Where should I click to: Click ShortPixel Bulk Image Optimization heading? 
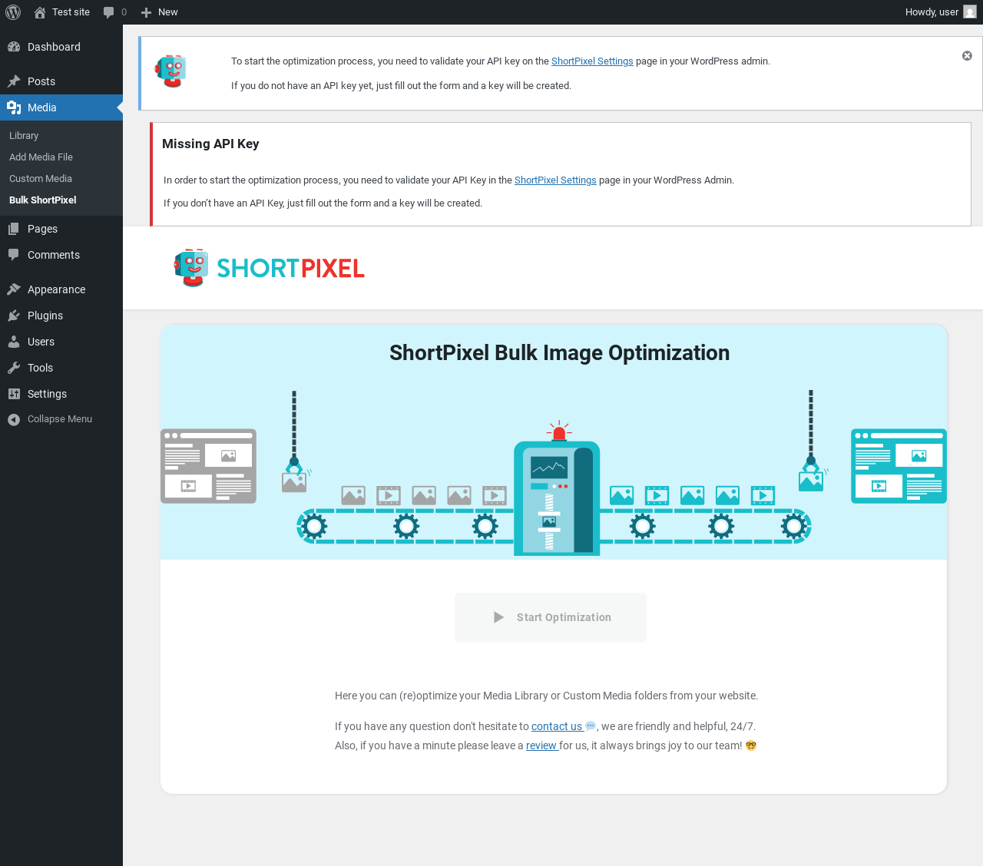click(559, 352)
